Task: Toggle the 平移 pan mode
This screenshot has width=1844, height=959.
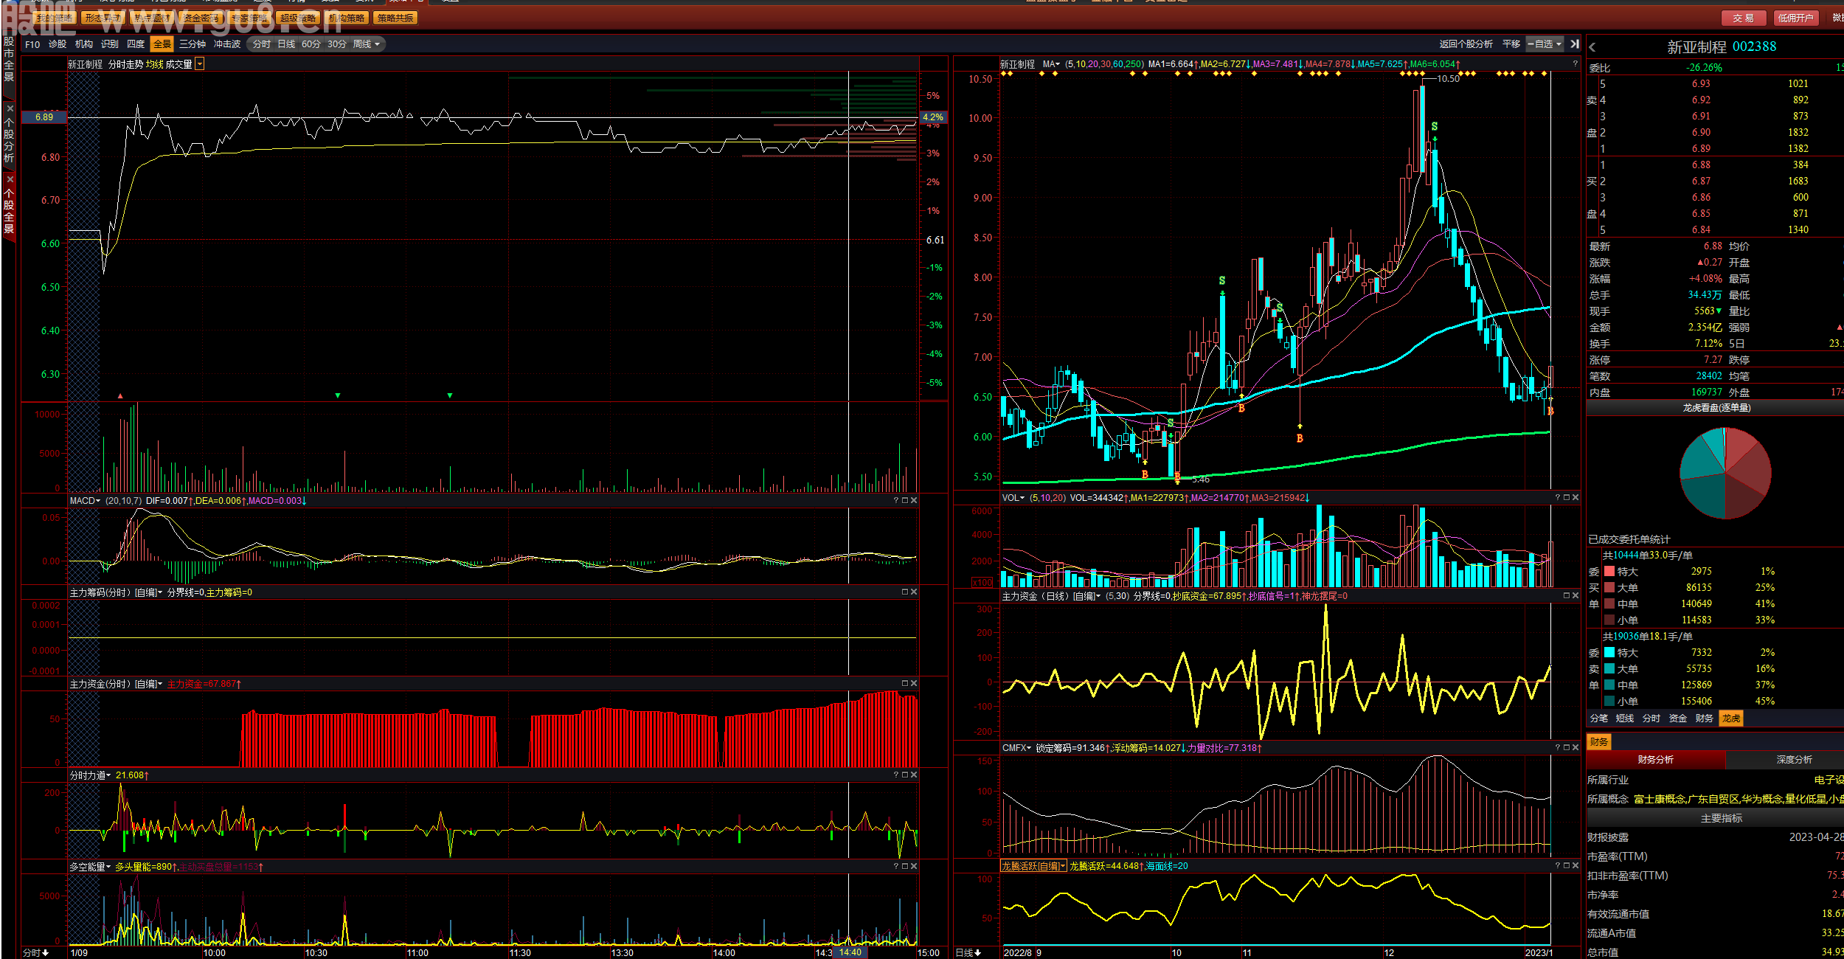Action: pos(1511,44)
